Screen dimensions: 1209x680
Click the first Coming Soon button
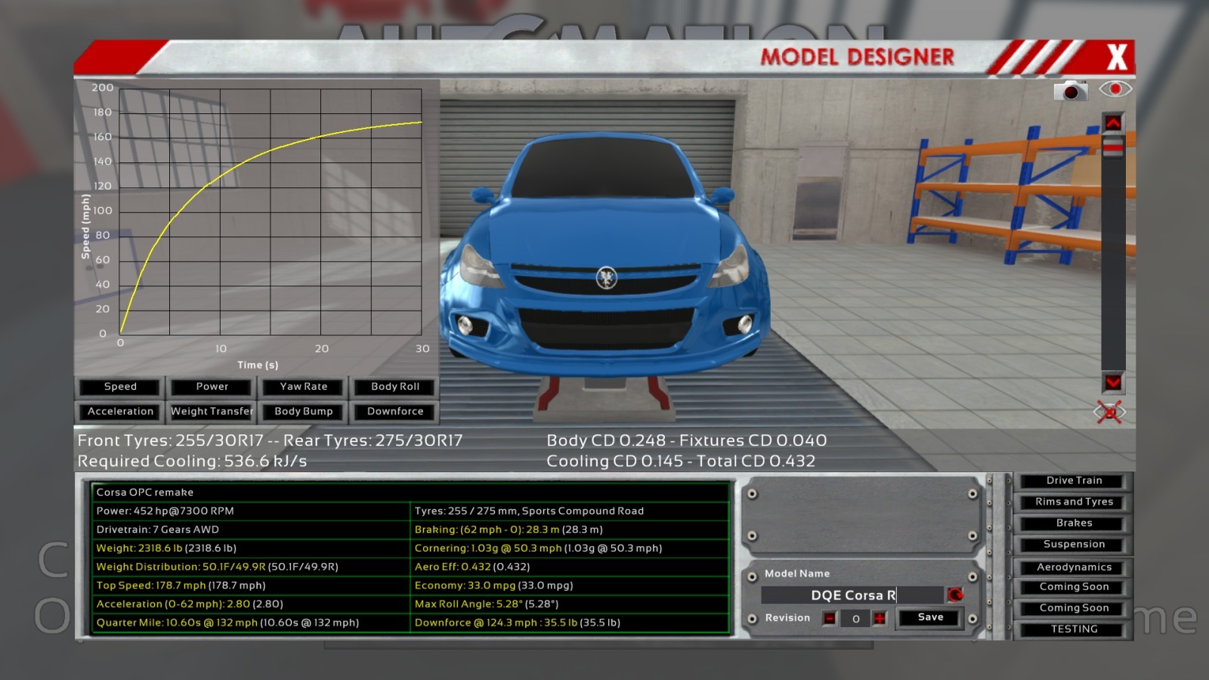pyautogui.click(x=1074, y=587)
